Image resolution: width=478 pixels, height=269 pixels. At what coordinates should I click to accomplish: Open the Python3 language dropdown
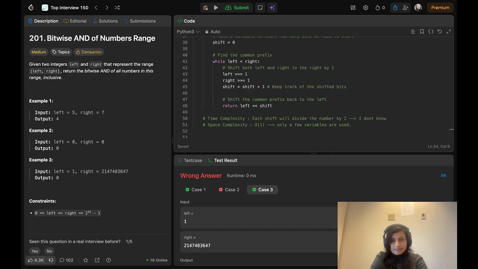(x=188, y=32)
